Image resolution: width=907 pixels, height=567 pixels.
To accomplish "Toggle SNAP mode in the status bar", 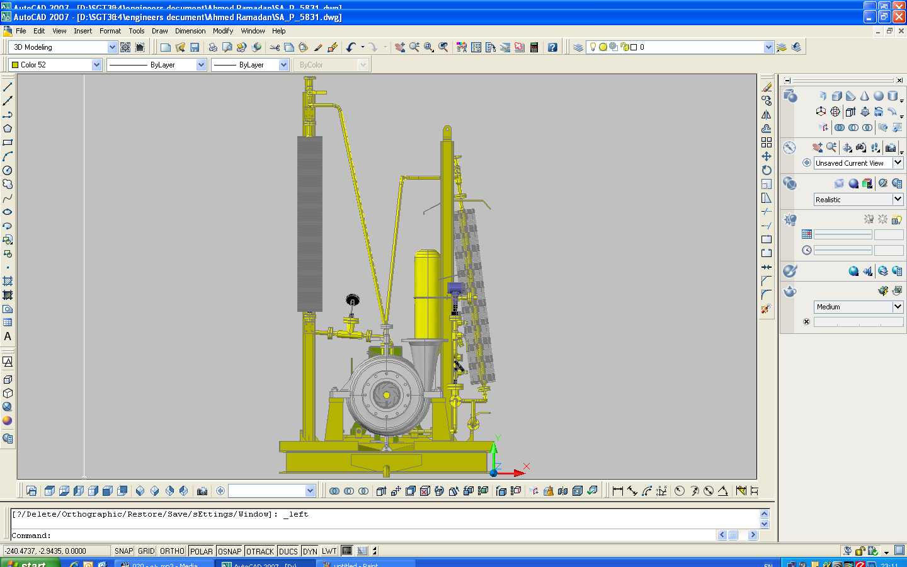I will [123, 551].
